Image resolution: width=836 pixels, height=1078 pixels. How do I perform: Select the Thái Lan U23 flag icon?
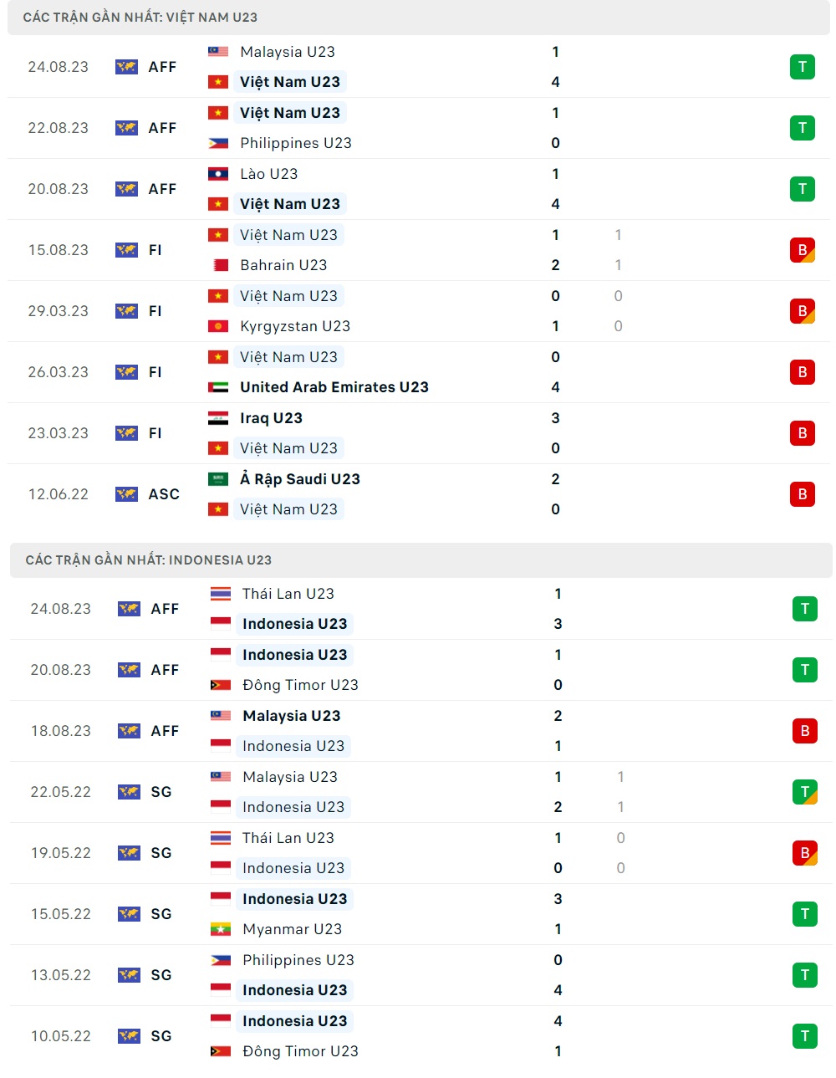click(x=219, y=594)
